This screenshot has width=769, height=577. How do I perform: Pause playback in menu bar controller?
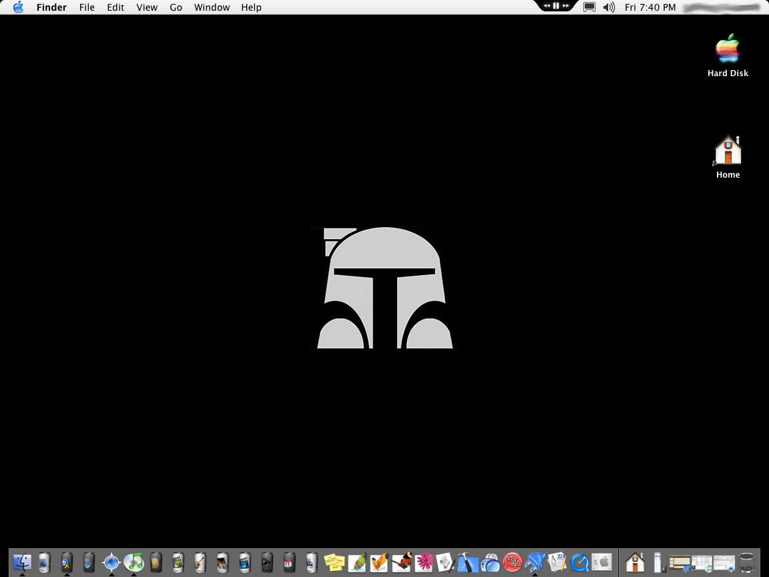[556, 5]
